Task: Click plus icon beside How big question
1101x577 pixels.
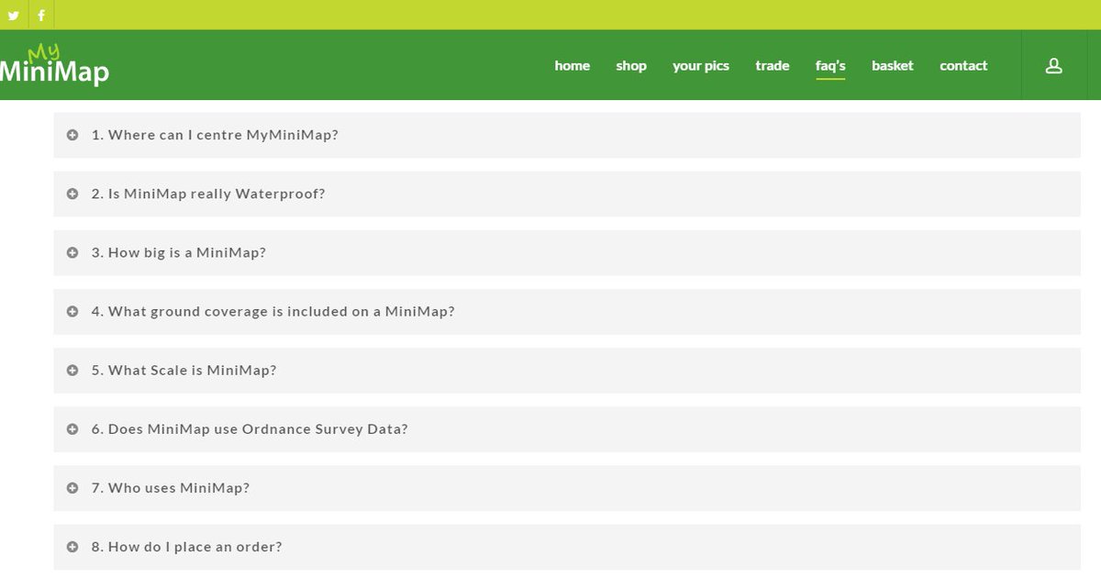Action: (72, 252)
